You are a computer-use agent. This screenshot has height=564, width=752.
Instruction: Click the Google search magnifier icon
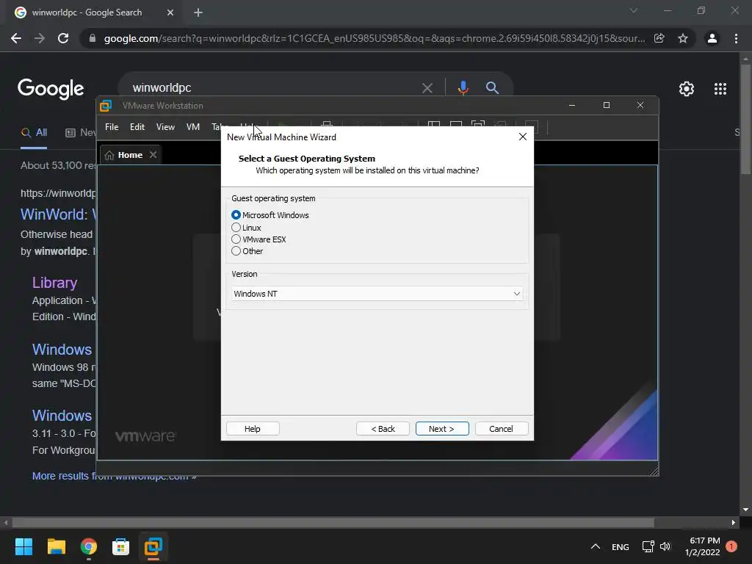tap(492, 88)
